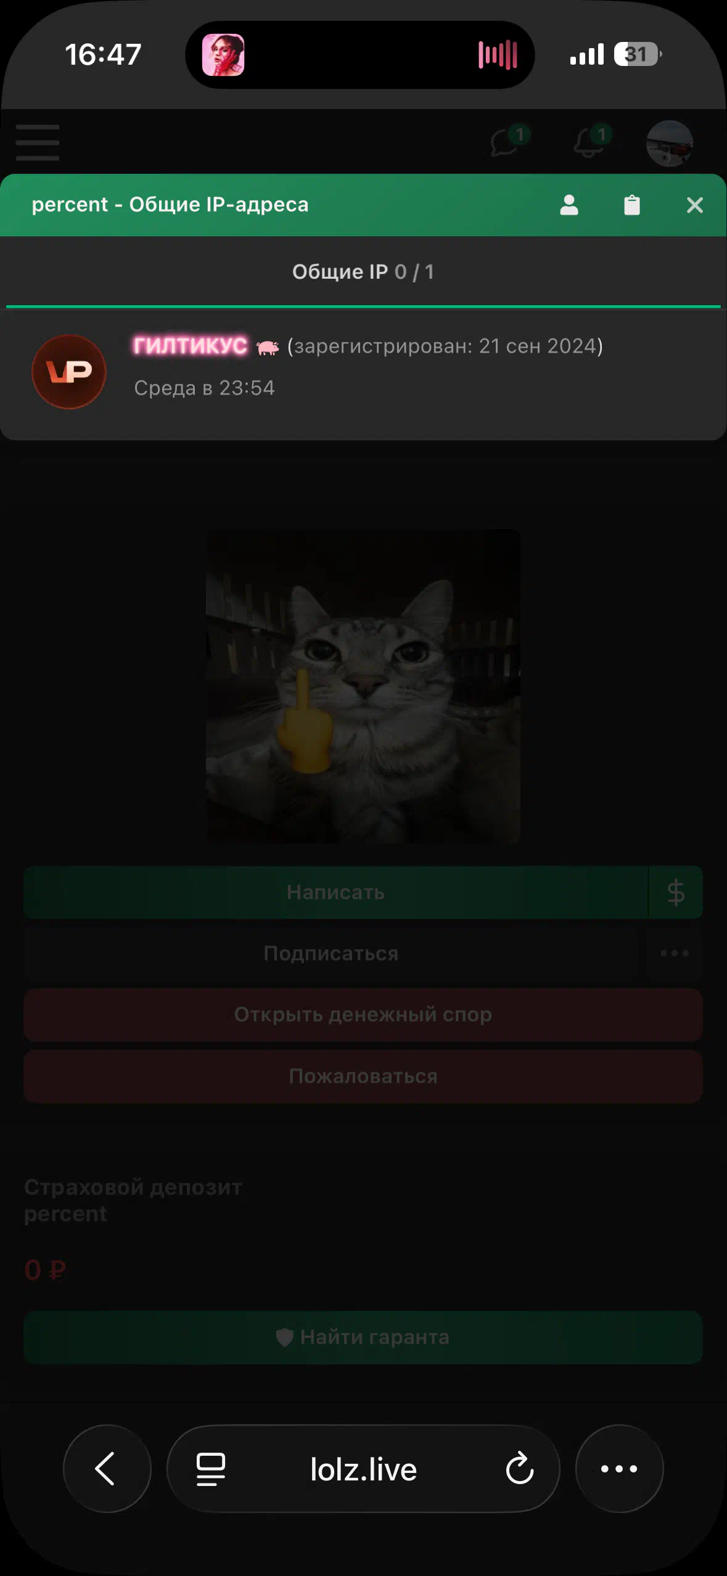
Task: Close the shared IP addresses overlay
Action: click(x=695, y=205)
